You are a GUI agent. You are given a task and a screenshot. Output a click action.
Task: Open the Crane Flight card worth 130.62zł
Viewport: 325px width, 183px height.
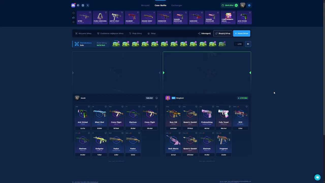150,118
